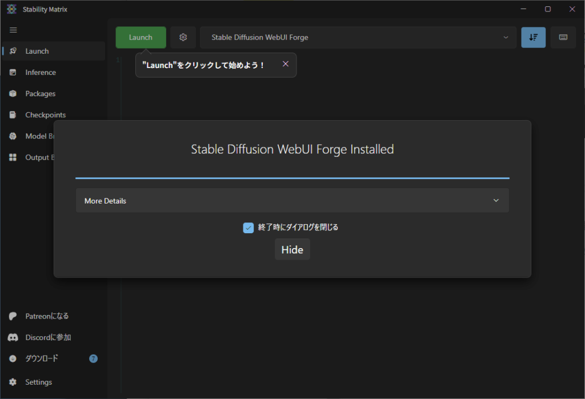Click the Output Browser grid icon
585x399 pixels.
tap(13, 158)
